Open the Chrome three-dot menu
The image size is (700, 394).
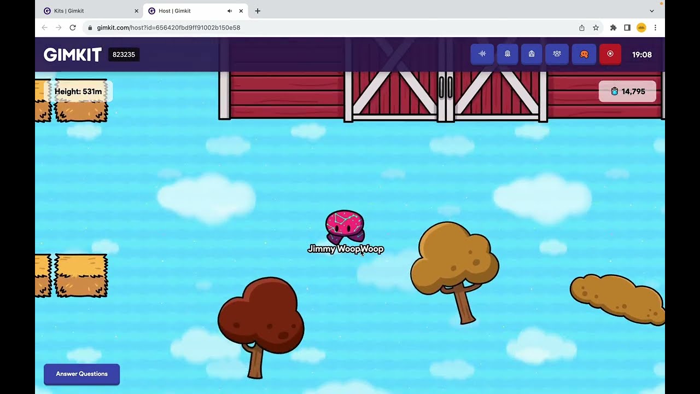(x=655, y=27)
